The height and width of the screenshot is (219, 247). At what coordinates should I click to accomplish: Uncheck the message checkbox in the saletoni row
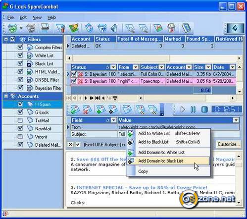(74, 74)
